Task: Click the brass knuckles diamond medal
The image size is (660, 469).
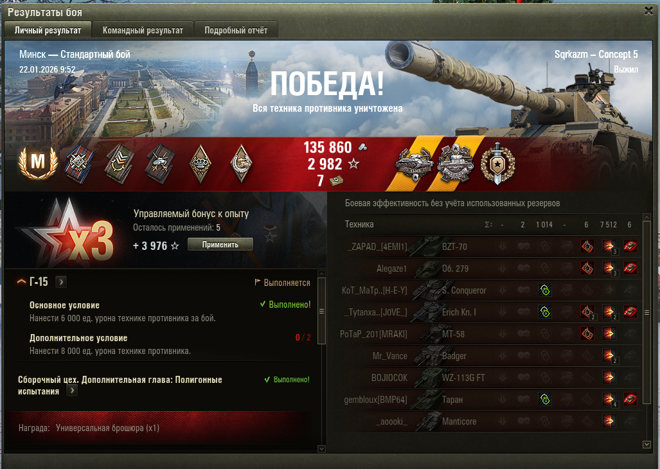Action: pyautogui.click(x=201, y=164)
